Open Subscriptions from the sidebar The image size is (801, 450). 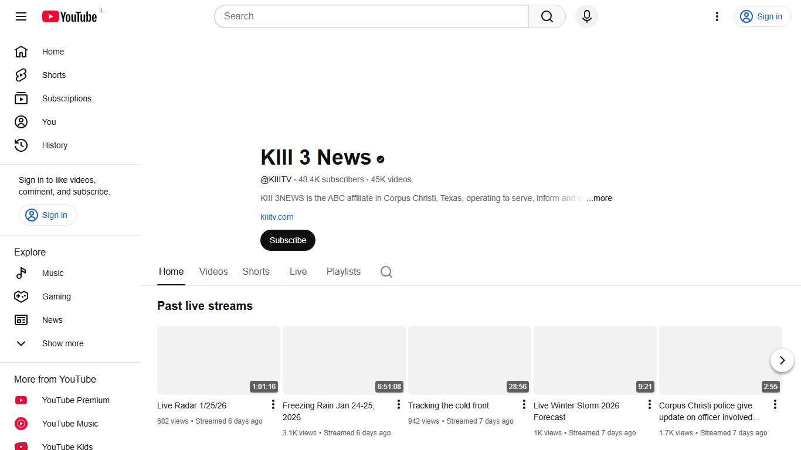point(66,98)
